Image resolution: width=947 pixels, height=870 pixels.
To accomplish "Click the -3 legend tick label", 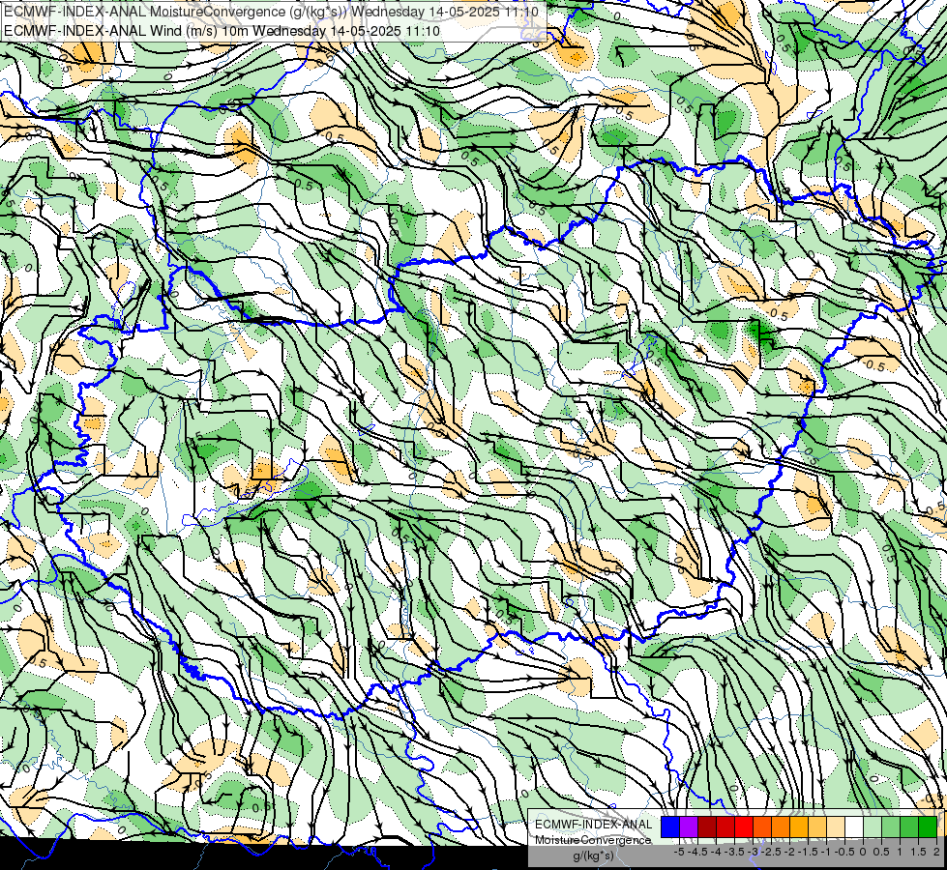I will point(754,852).
